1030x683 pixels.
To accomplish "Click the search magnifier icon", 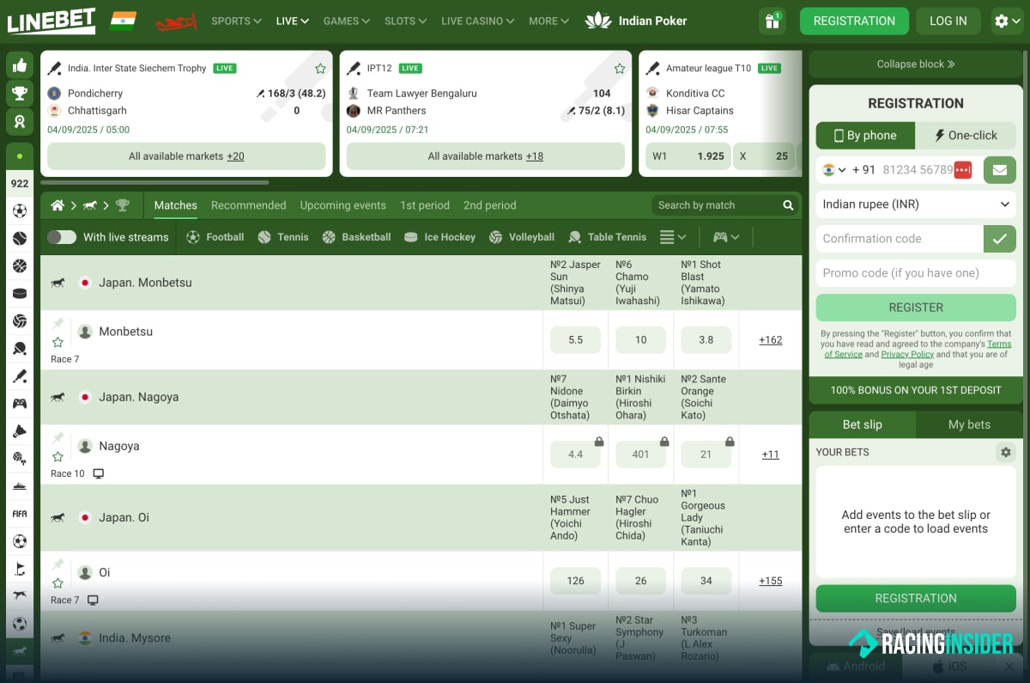I will tap(788, 205).
